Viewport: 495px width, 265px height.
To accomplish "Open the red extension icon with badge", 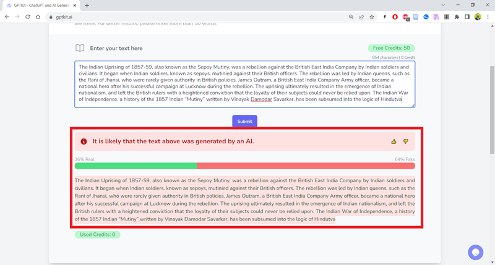I will 406,17.
